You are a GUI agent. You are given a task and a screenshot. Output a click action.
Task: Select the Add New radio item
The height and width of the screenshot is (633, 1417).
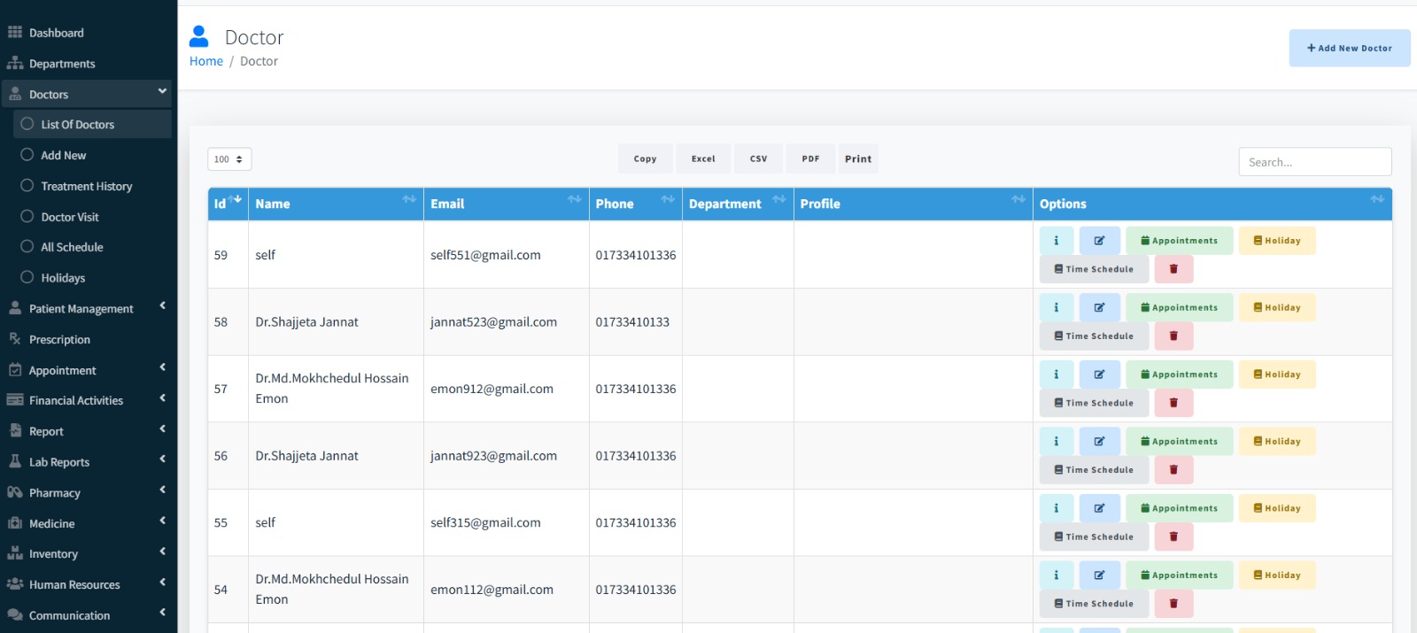27,155
